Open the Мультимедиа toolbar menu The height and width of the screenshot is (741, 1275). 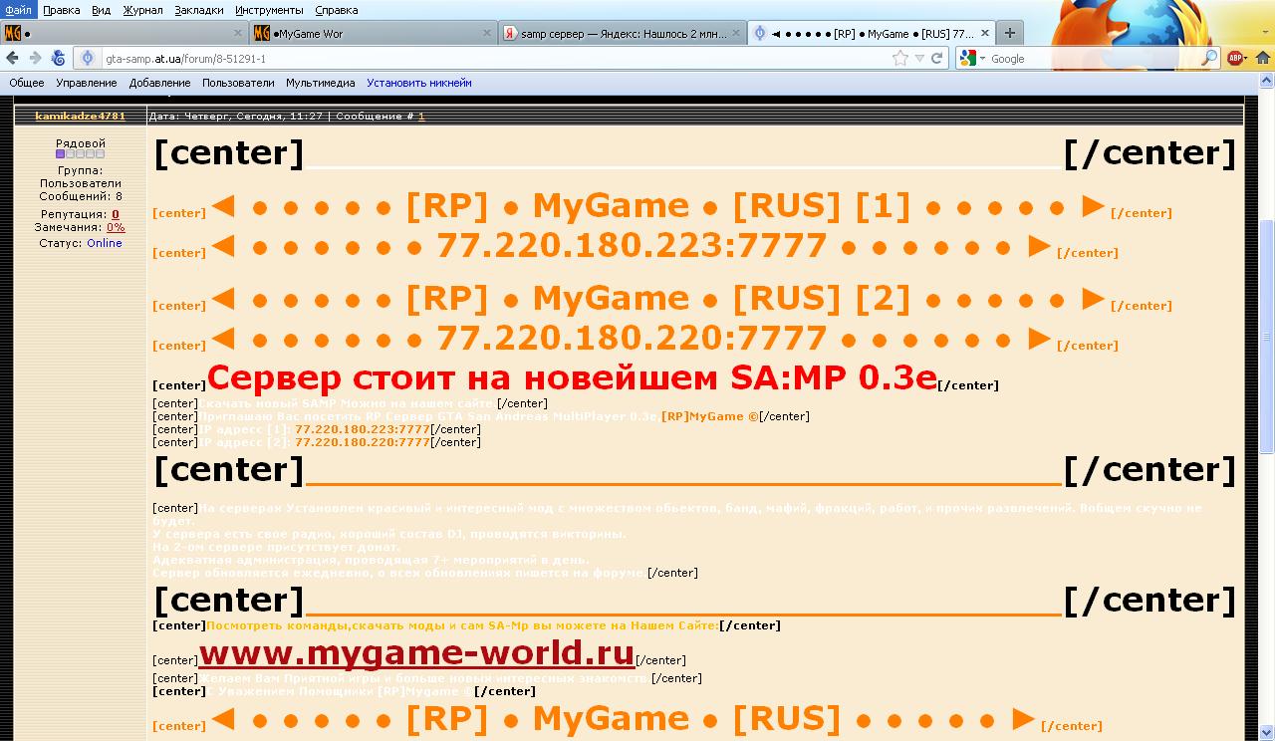point(321,84)
